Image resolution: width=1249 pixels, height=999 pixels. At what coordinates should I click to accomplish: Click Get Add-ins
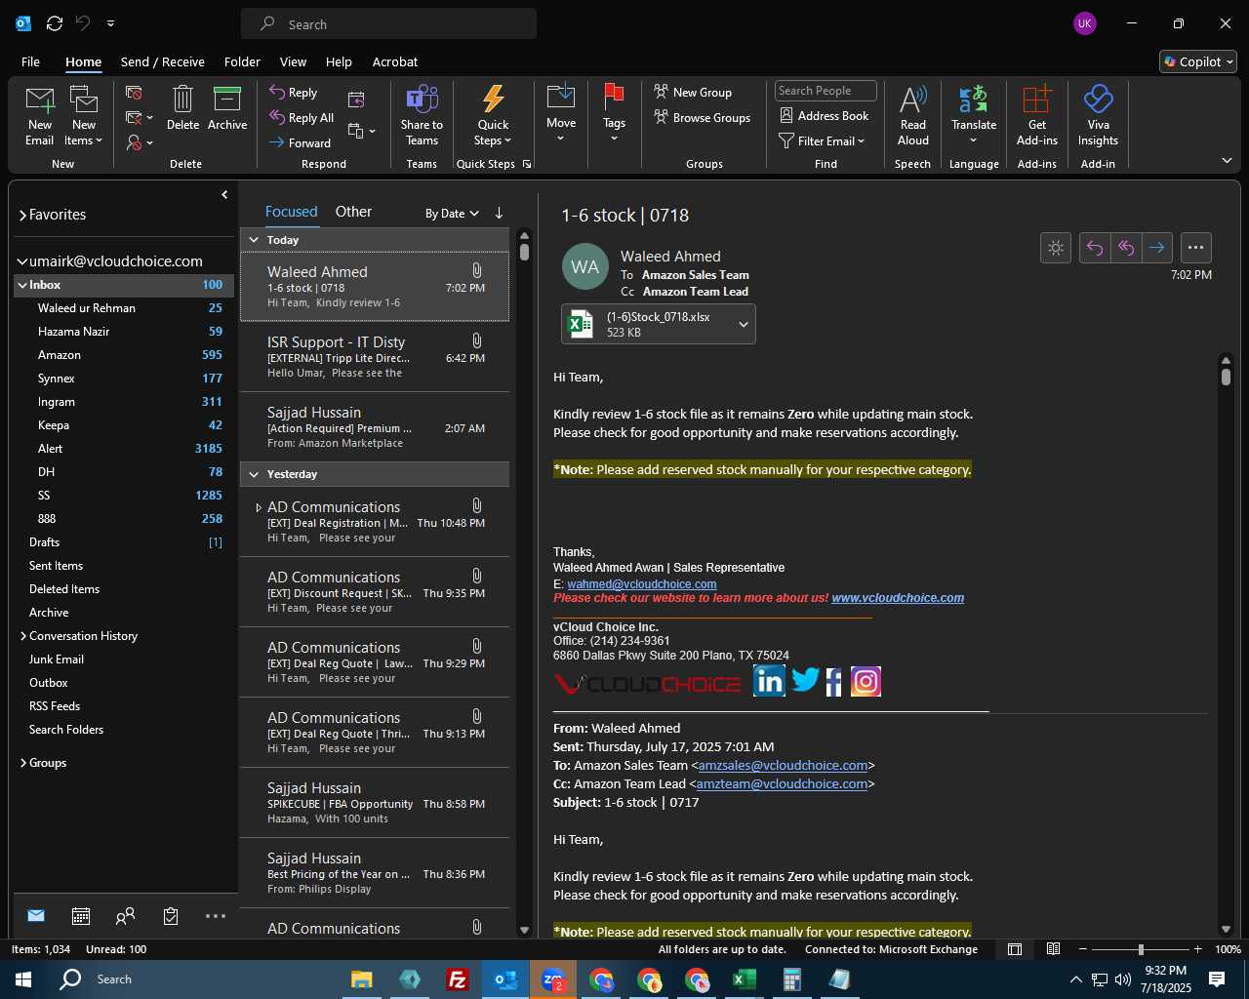tap(1037, 116)
